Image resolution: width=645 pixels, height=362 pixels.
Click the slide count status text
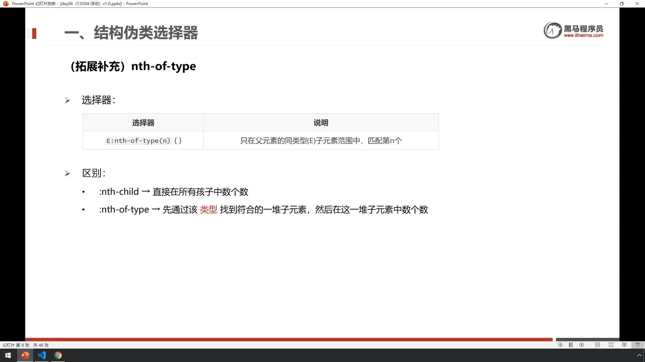click(x=26, y=345)
